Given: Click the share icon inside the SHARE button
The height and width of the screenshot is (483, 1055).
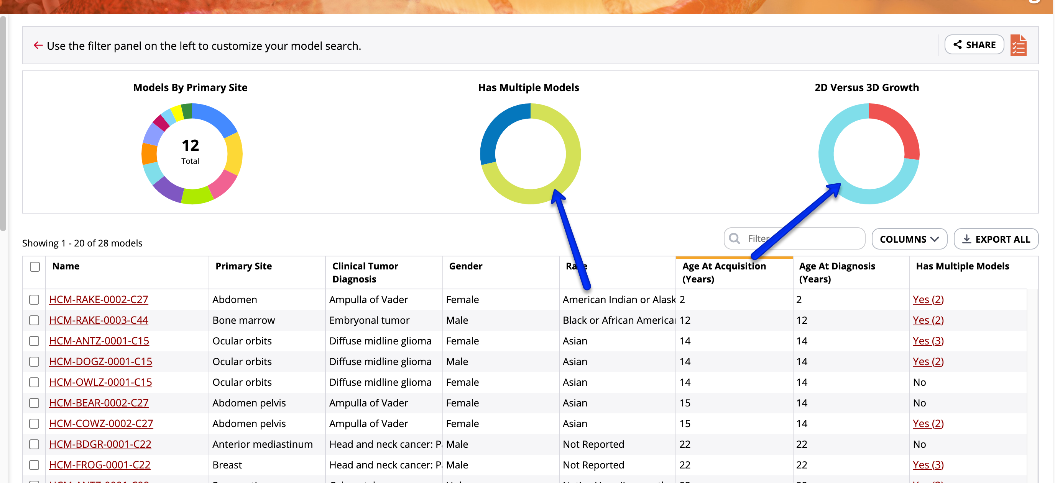Looking at the screenshot, I should tap(958, 44).
